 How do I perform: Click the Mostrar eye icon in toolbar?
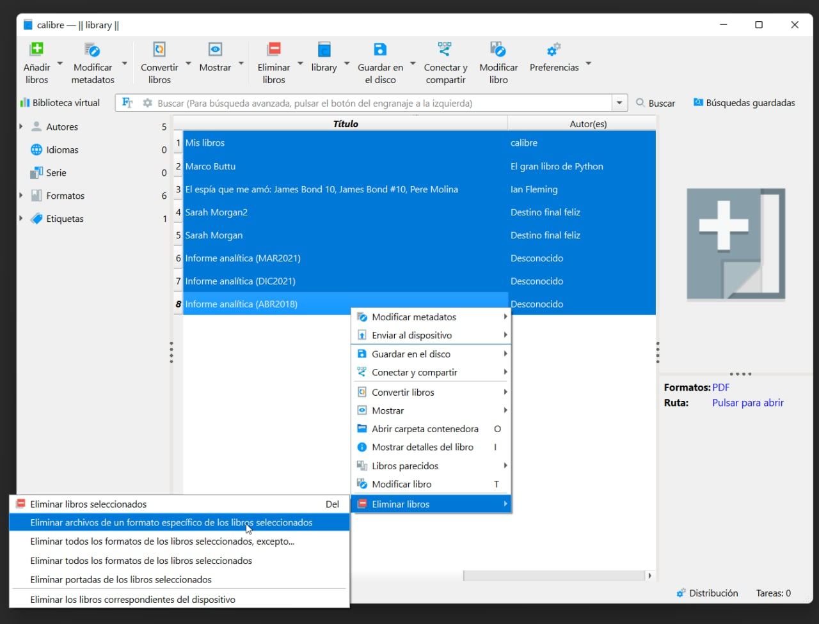(x=215, y=51)
